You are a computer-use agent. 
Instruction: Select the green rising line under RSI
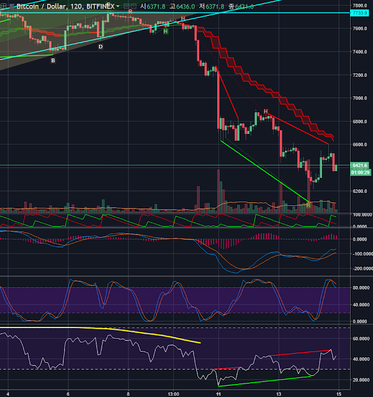[x=264, y=381]
